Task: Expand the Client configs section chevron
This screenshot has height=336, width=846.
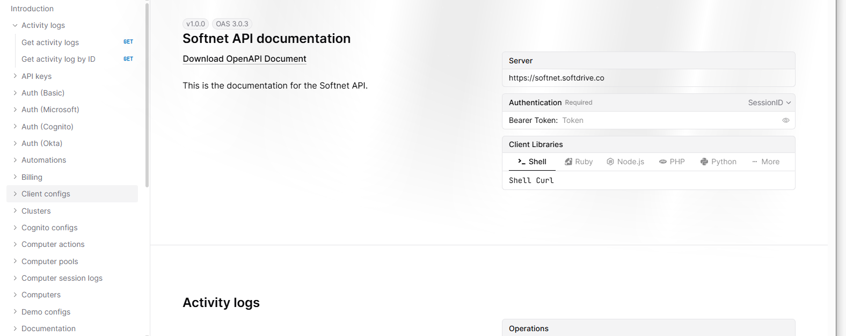Action: pyautogui.click(x=15, y=194)
